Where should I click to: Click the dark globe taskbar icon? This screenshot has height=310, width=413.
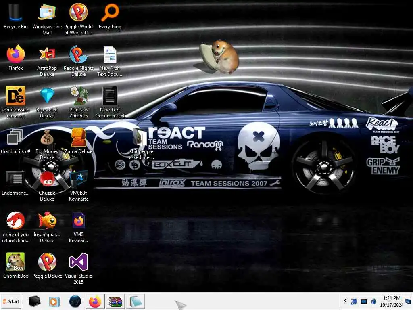coord(75,301)
